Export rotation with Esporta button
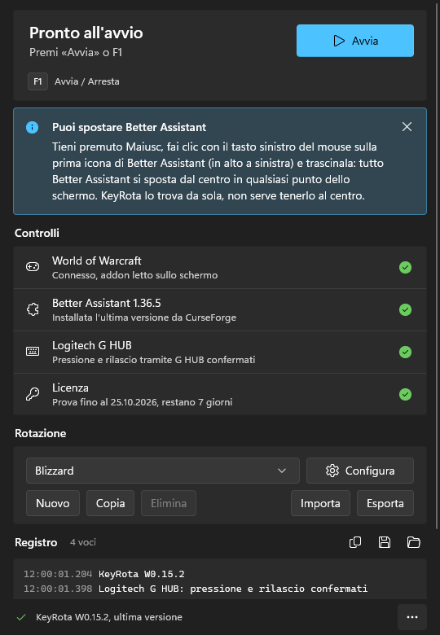 pos(385,503)
